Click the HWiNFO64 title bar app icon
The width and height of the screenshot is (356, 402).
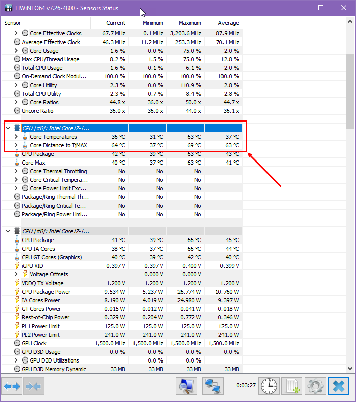pos(9,8)
